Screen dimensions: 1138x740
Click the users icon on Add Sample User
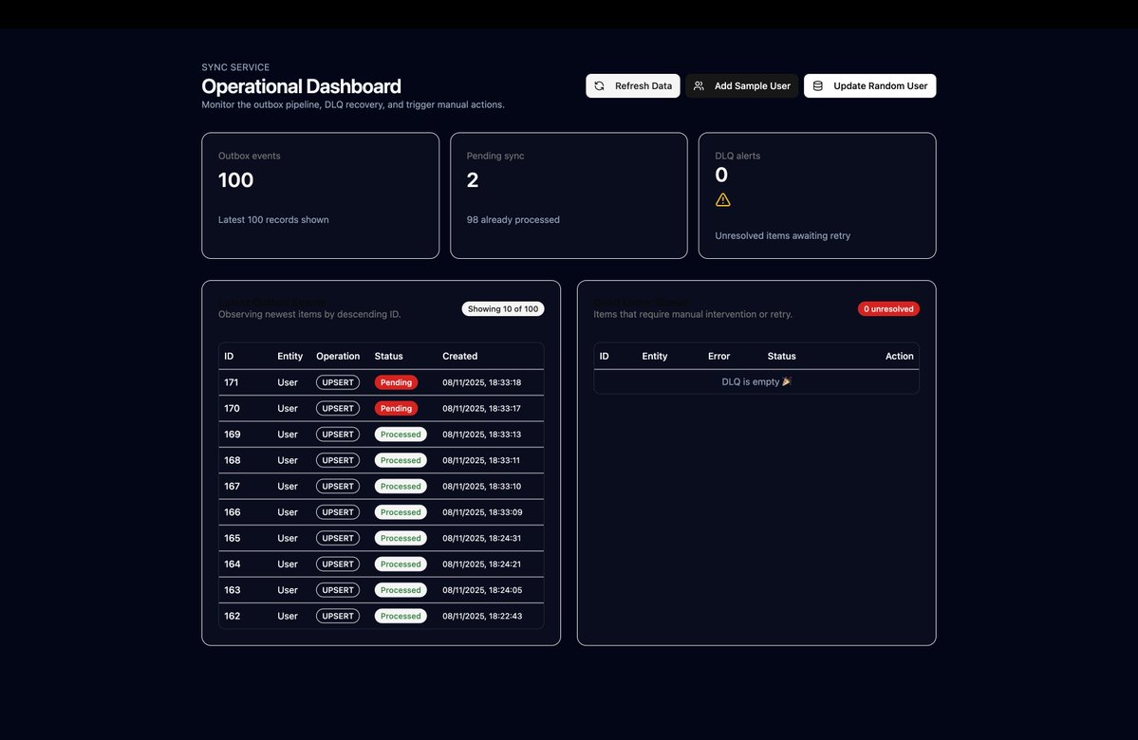coord(699,85)
